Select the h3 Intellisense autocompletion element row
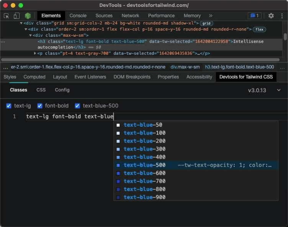 click(x=141, y=44)
